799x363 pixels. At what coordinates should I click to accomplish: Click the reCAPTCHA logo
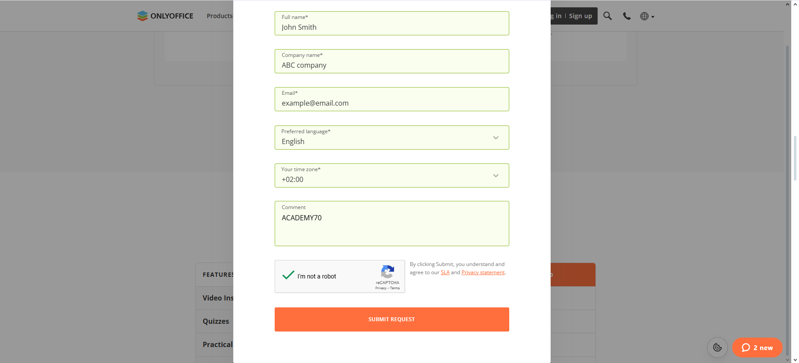387,272
